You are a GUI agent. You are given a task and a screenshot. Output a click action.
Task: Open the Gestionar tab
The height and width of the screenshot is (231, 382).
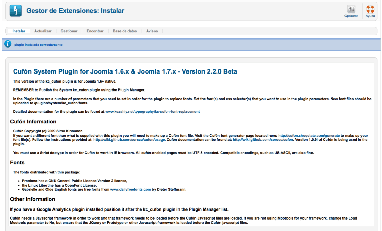(69, 31)
